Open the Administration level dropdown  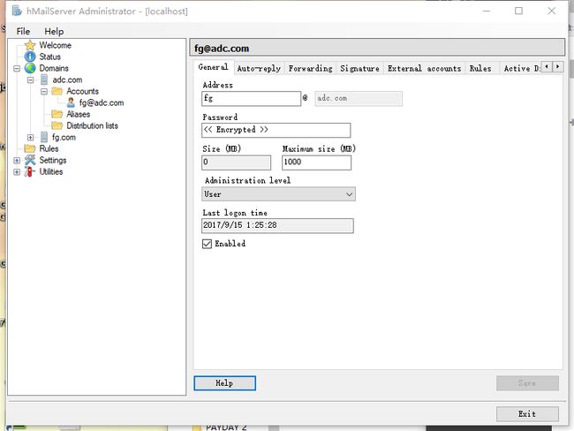coord(278,194)
